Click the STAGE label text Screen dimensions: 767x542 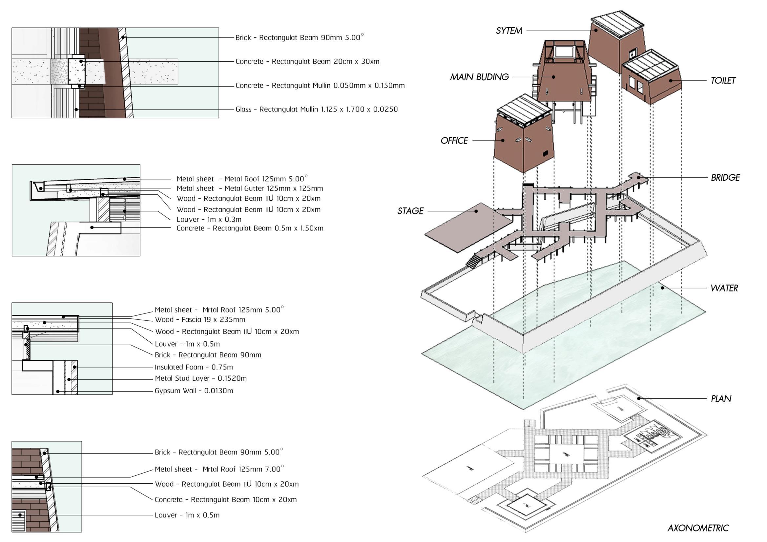coord(410,211)
